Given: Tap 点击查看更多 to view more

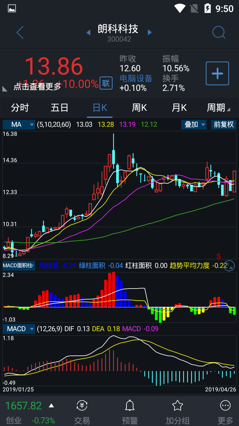Looking at the screenshot, I should coord(38,87).
